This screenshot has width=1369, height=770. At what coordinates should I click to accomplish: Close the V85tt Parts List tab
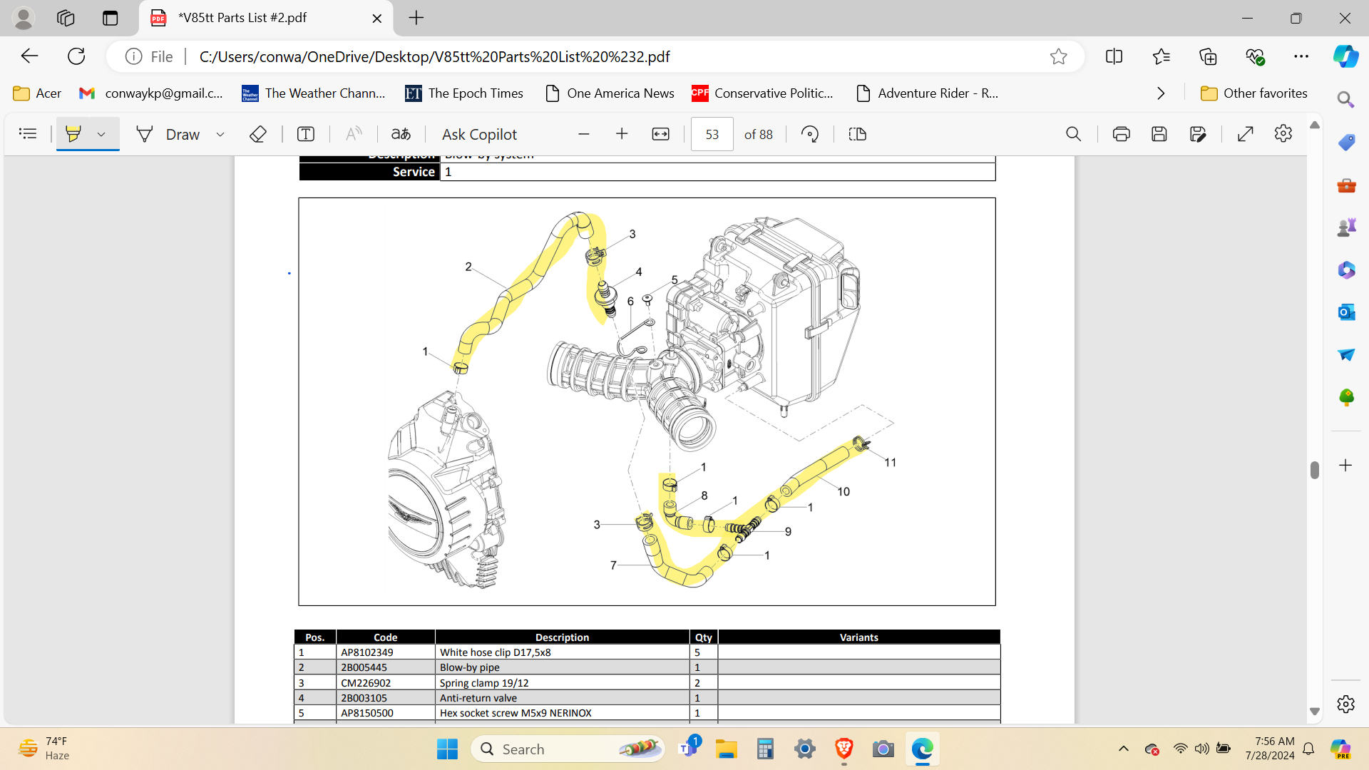377,18
